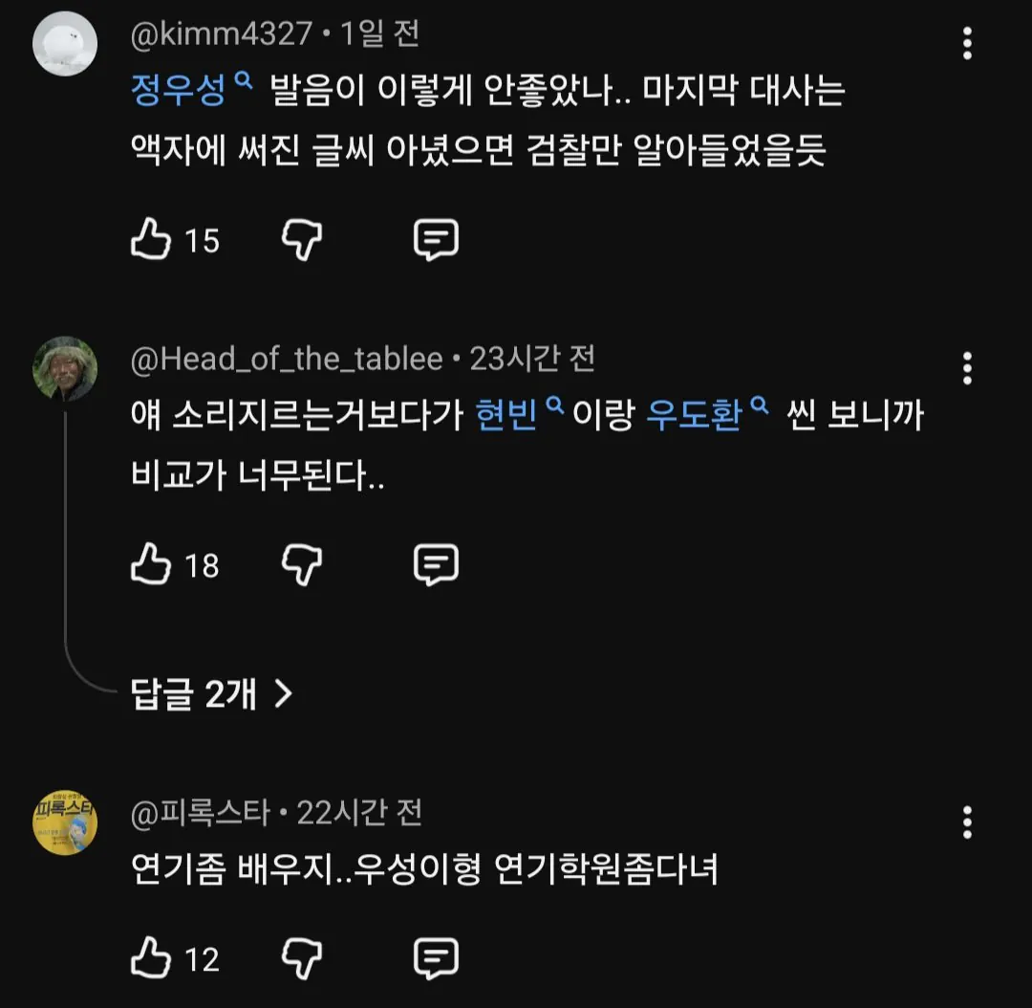Open @kimm4327's channel from username

coord(222,34)
